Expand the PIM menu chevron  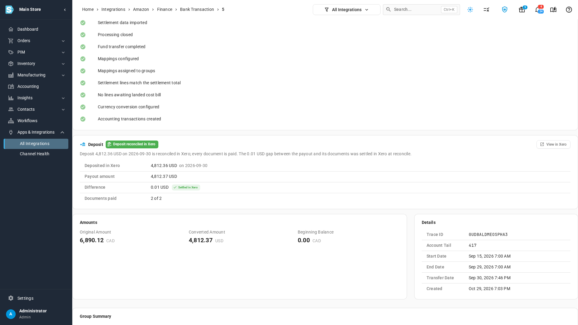pyautogui.click(x=63, y=52)
